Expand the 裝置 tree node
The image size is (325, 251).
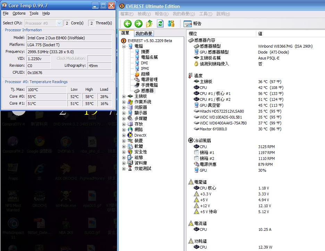coord(124,141)
